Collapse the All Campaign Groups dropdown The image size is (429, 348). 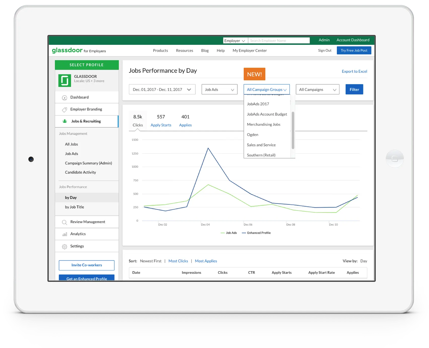[267, 89]
